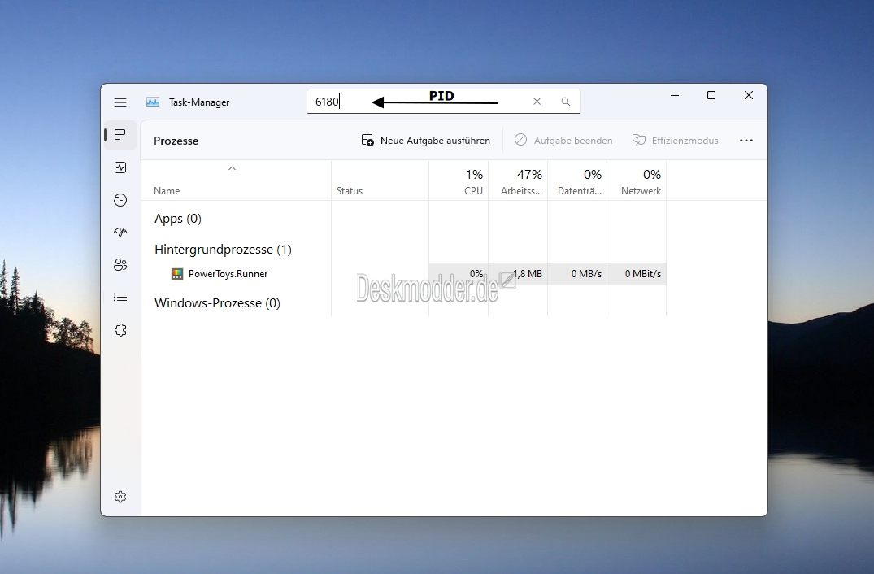Viewport: 874px width, 574px height.
Task: Select the PowerToys.Runner process row
Action: pos(404,274)
